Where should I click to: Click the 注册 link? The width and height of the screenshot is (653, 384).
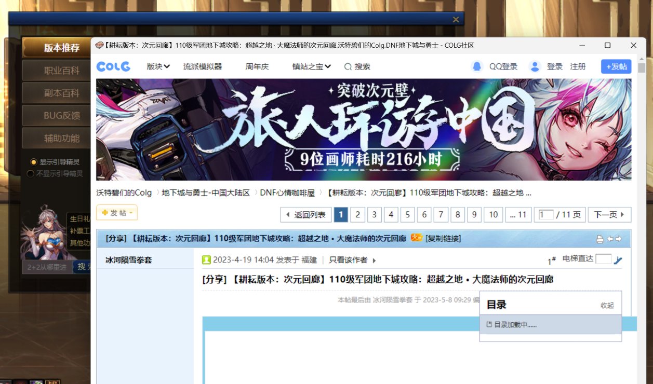[578, 66]
